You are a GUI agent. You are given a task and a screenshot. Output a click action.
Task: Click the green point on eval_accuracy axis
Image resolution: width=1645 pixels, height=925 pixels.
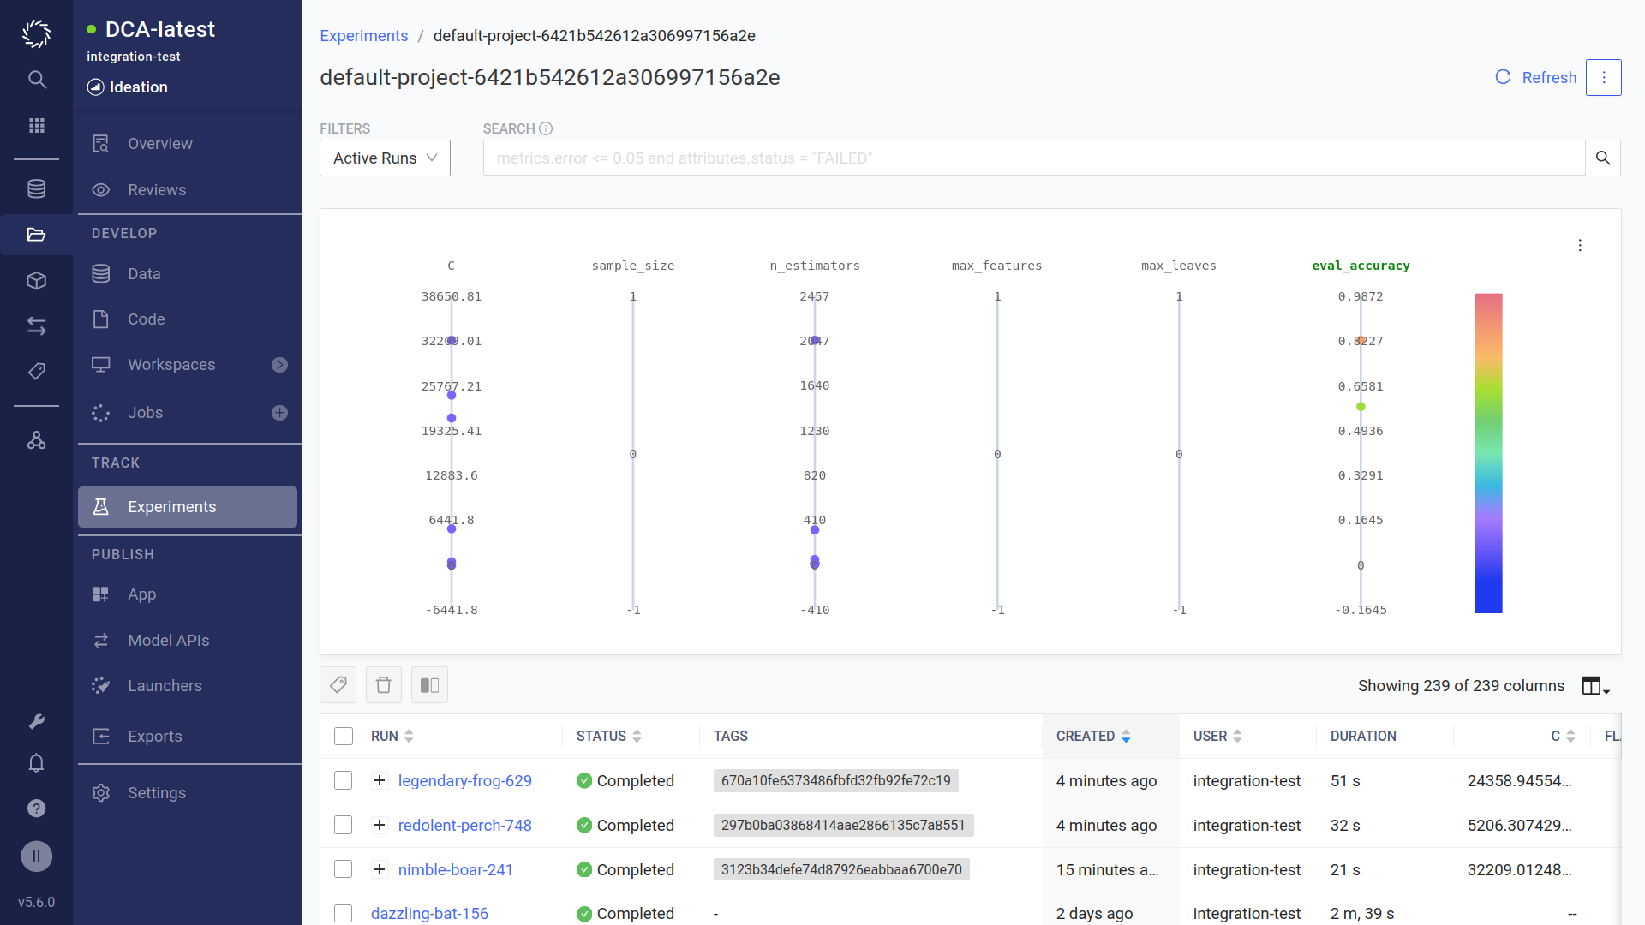tap(1361, 407)
